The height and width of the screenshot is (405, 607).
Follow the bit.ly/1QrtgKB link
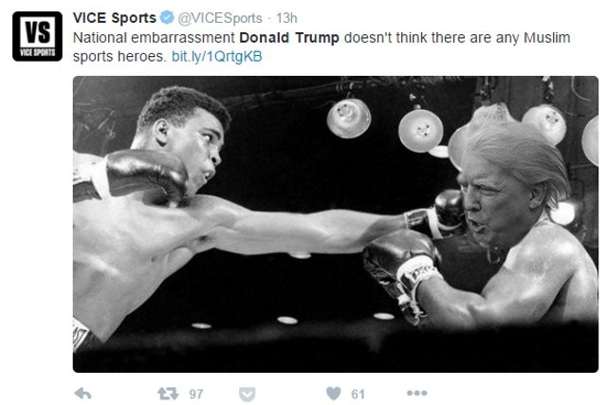click(x=217, y=57)
